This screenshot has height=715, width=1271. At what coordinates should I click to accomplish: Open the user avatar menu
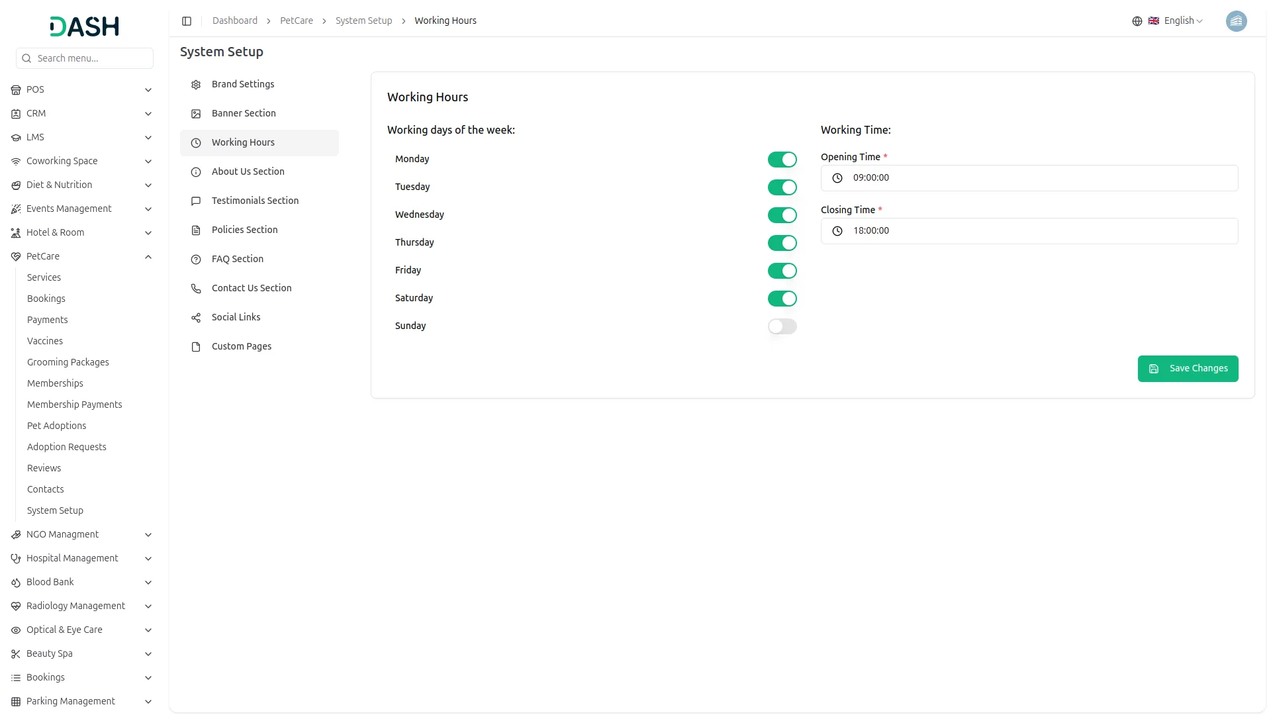click(x=1236, y=21)
